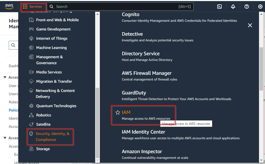Close the Services menu via the Services button
This screenshot has height=164, width=265.
[x=32, y=7]
